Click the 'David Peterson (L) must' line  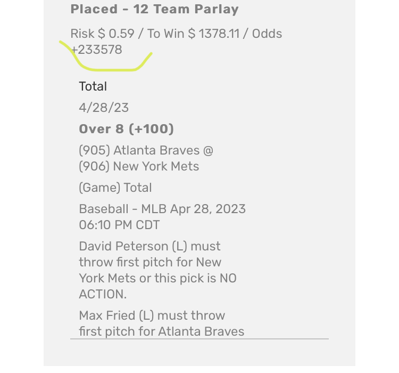[x=149, y=246]
